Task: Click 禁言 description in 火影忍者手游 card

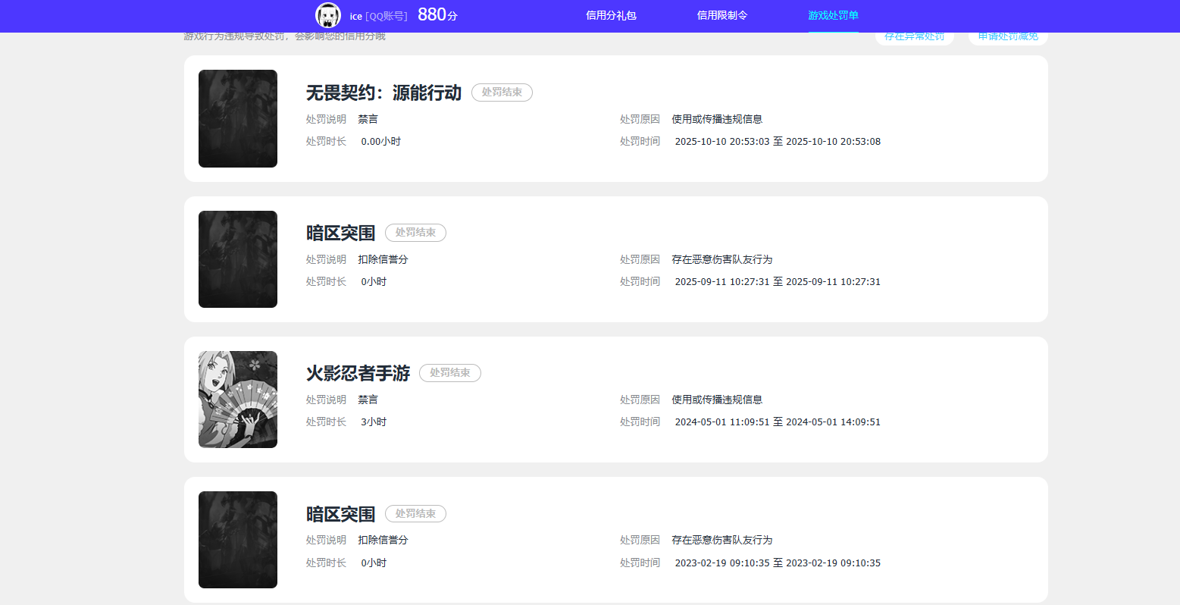Action: click(368, 400)
